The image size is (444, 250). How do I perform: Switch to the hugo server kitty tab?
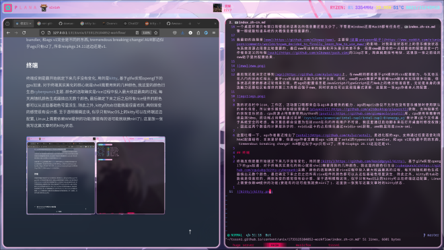[243, 245]
